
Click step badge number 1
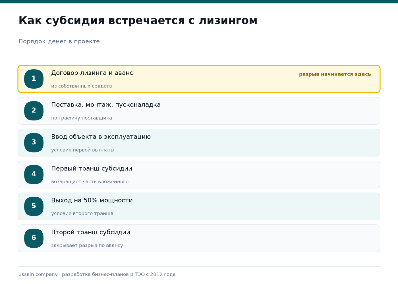point(34,79)
